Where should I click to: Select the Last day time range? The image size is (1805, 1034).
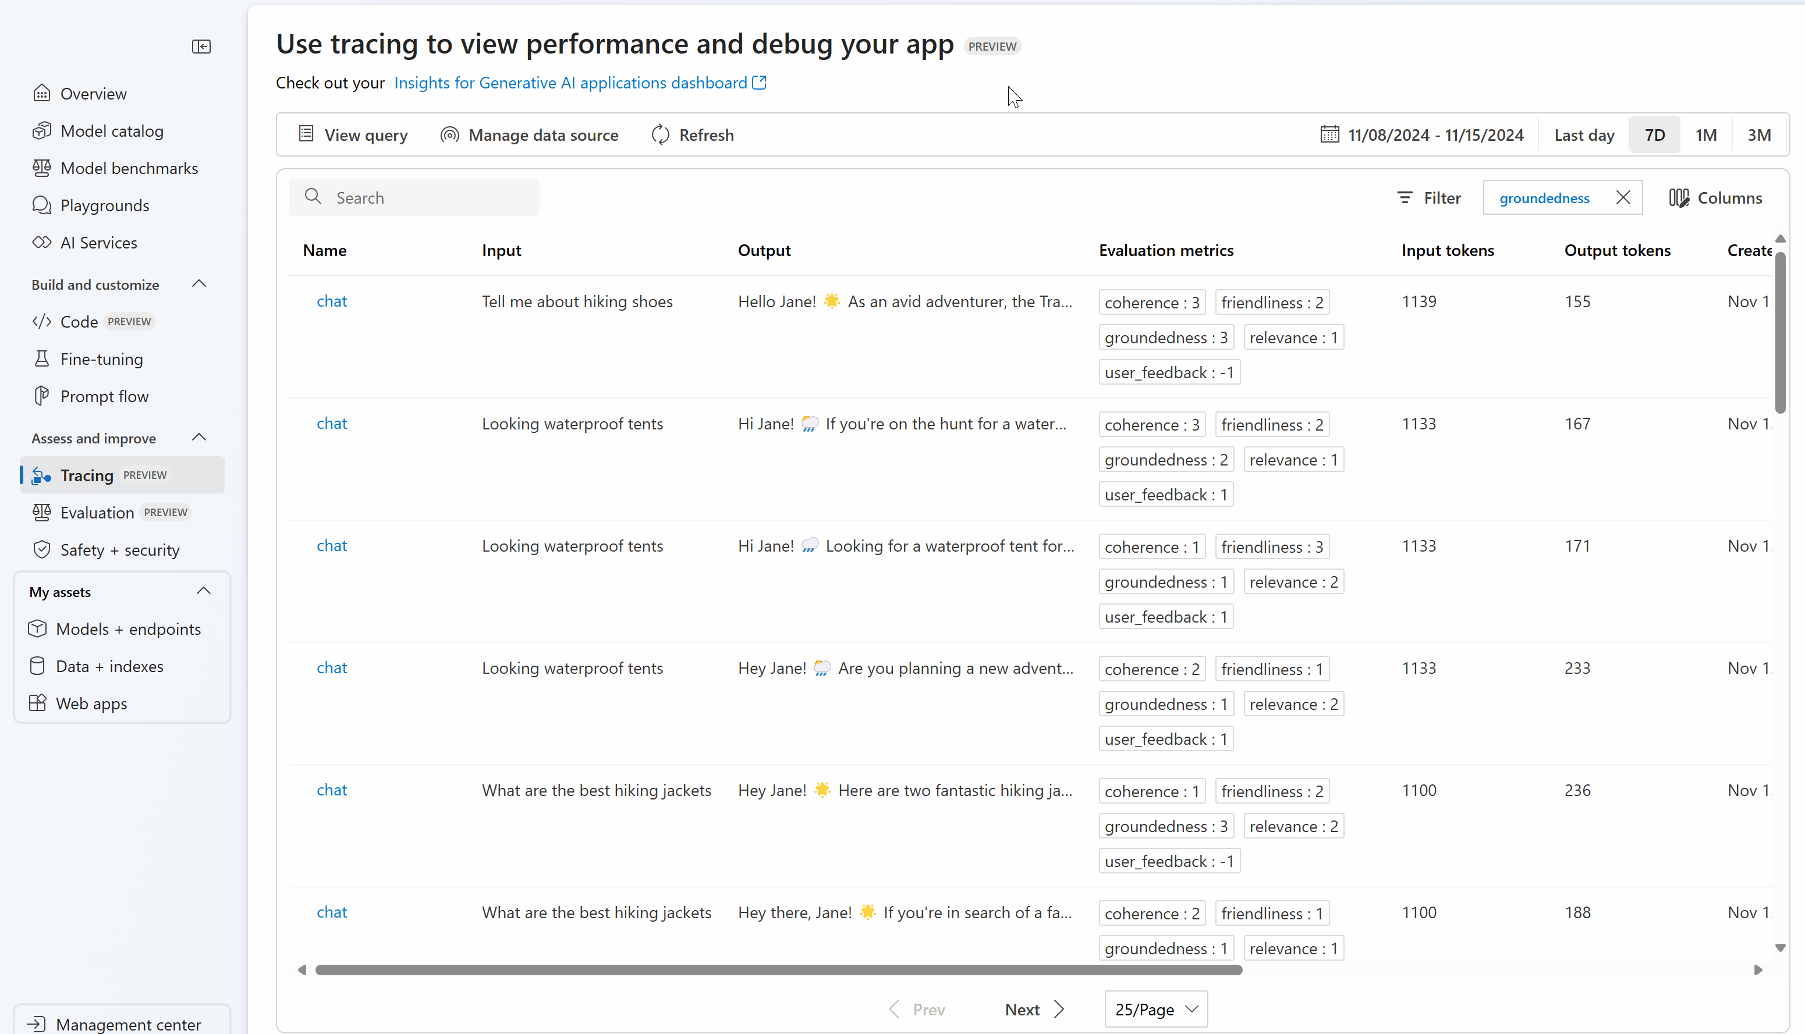(1583, 134)
